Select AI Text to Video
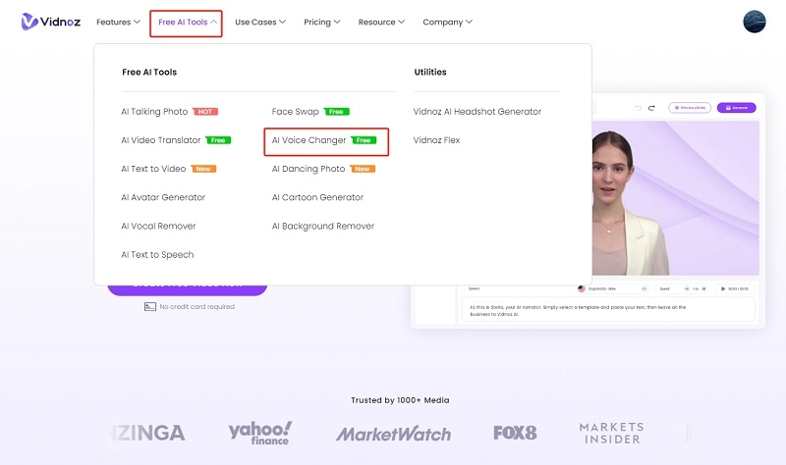The height and width of the screenshot is (465, 786). pyautogui.click(x=153, y=169)
